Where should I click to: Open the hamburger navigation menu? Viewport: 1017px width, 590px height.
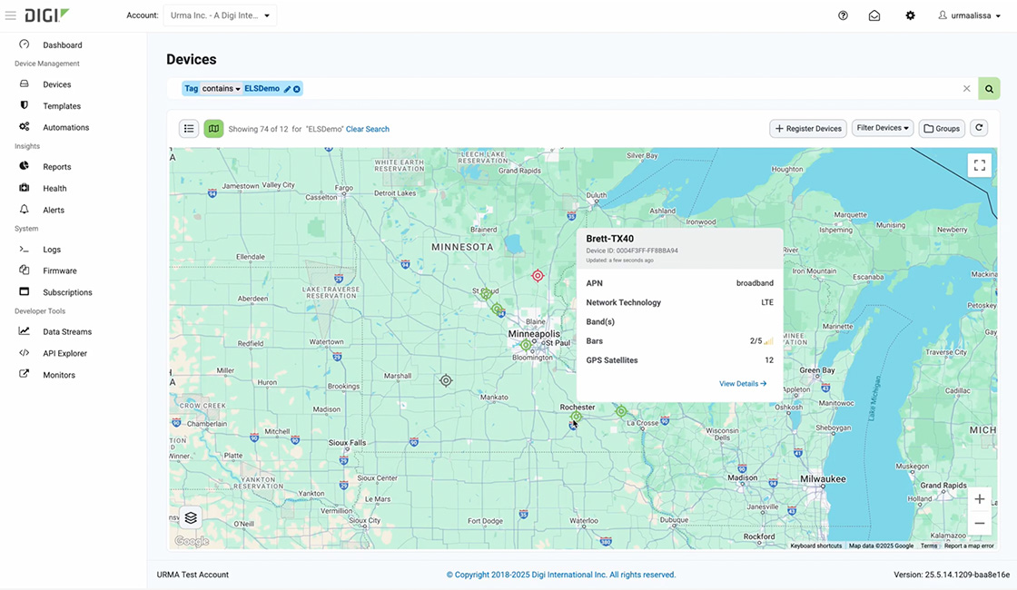tap(10, 15)
